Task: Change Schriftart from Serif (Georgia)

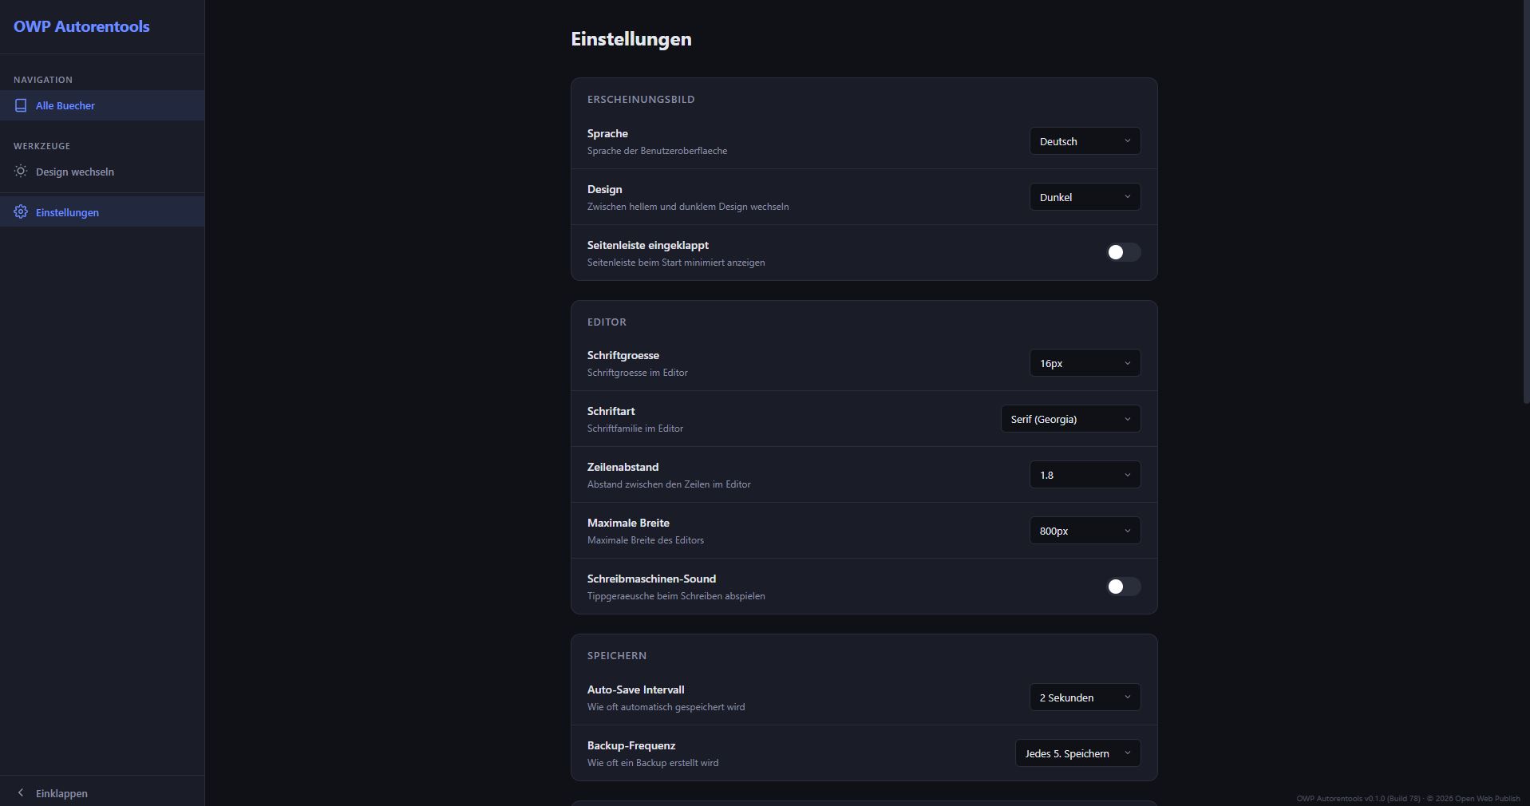Action: pyautogui.click(x=1069, y=419)
